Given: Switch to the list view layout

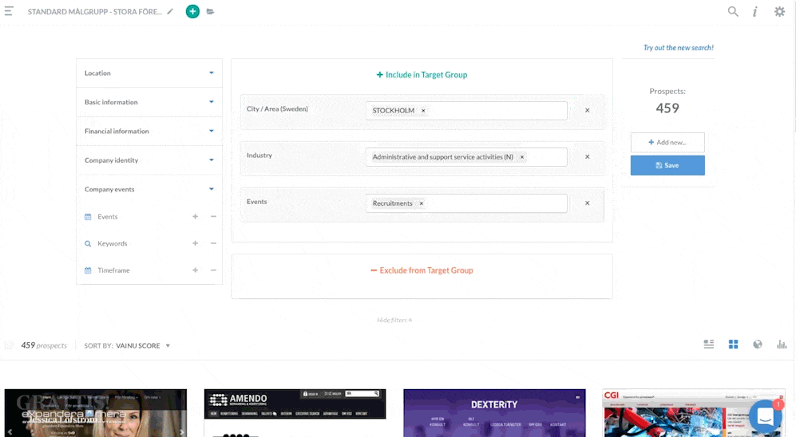Looking at the screenshot, I should (x=708, y=344).
